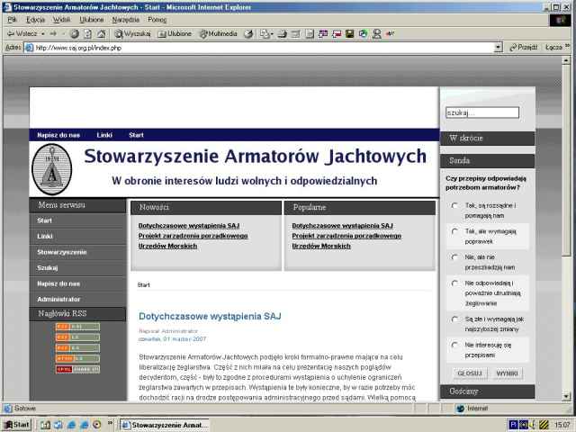Image resolution: width=576 pixels, height=432 pixels.
Task: Click the page vertical scrollbar down arrow
Action: click(569, 395)
